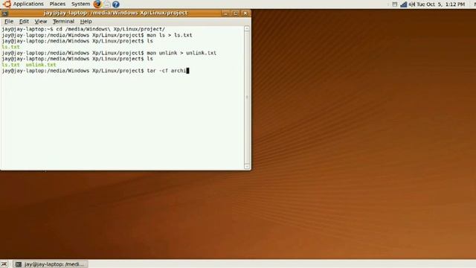Click the small square tray icon left of network

(395, 4)
